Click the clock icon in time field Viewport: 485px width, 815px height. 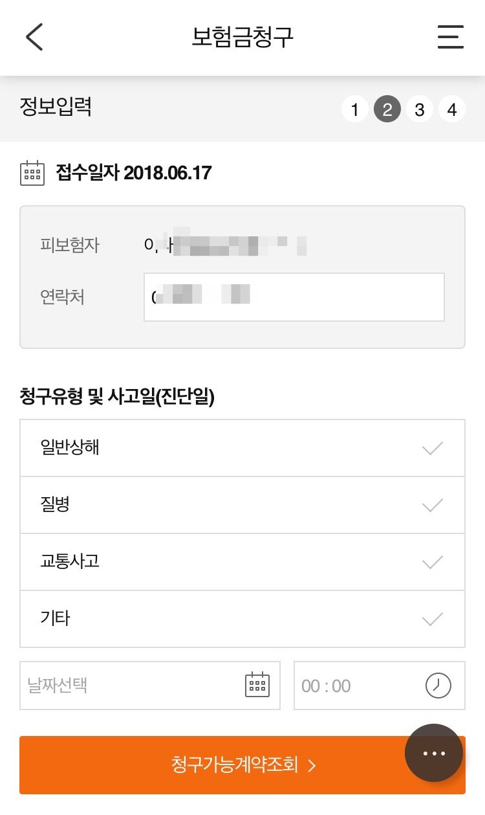pyautogui.click(x=438, y=685)
